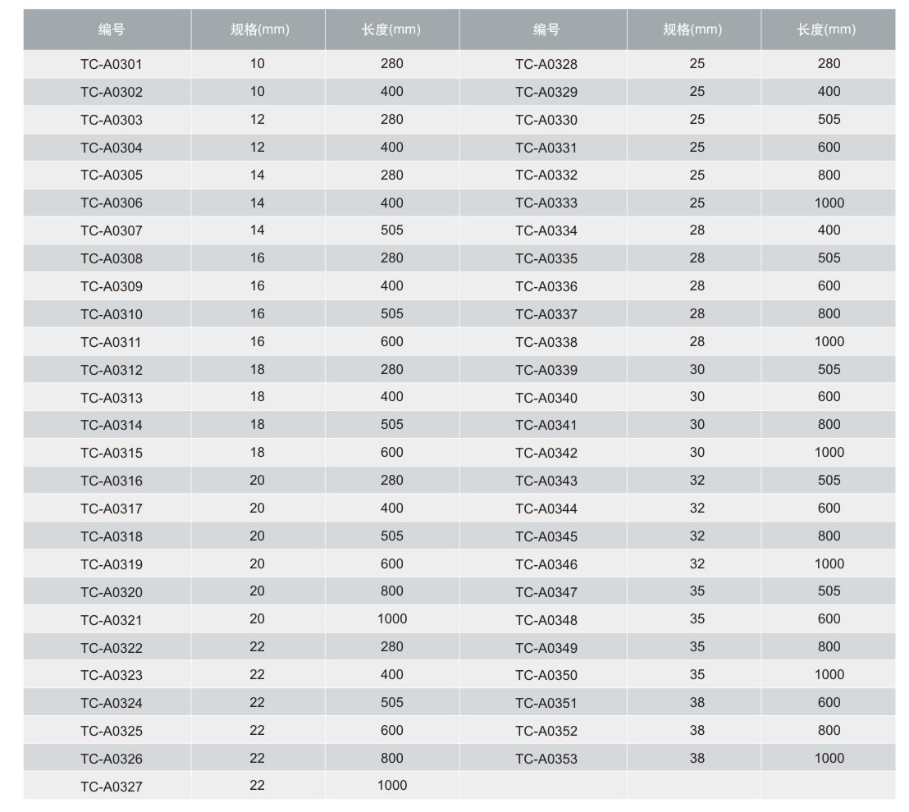Select the spec value for TC-A0348
Viewport: 909px width, 812px height.
tap(697, 619)
